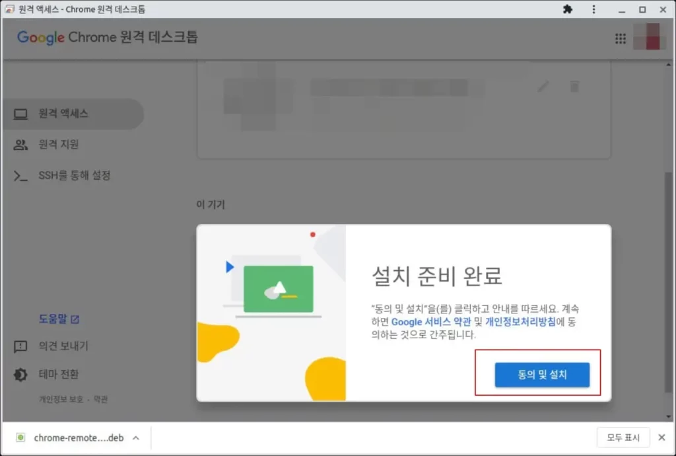
Task: Click the people icon beside 원격 지원
Action: [x=20, y=145]
